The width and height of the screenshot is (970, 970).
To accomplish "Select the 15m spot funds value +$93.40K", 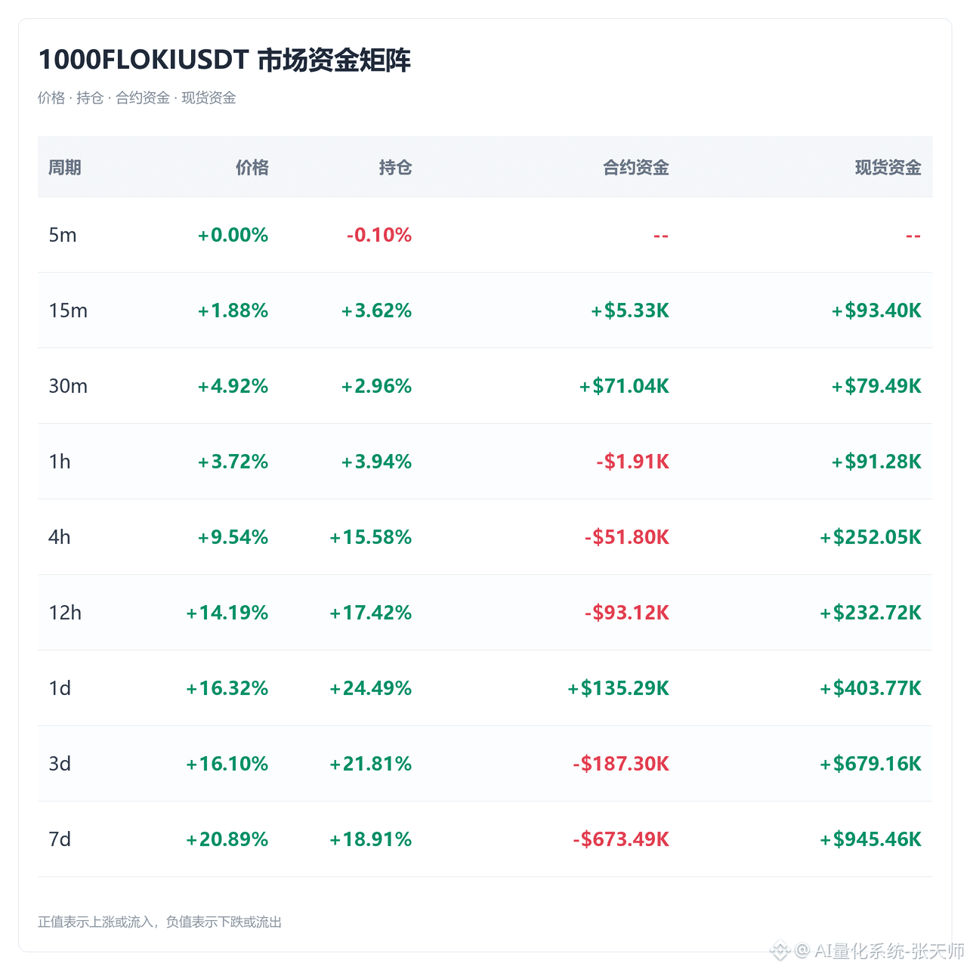I will tap(876, 310).
